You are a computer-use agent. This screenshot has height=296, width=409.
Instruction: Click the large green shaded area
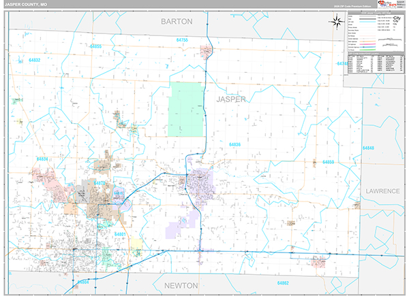pyautogui.click(x=186, y=110)
